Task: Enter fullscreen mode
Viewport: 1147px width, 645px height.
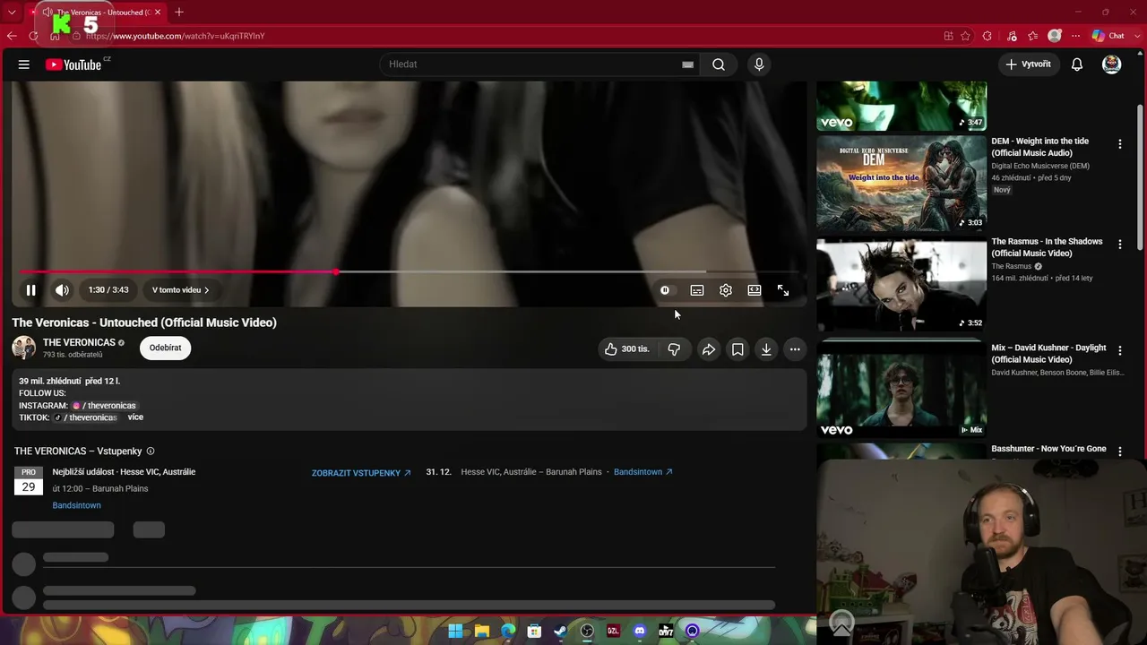Action: tap(783, 290)
